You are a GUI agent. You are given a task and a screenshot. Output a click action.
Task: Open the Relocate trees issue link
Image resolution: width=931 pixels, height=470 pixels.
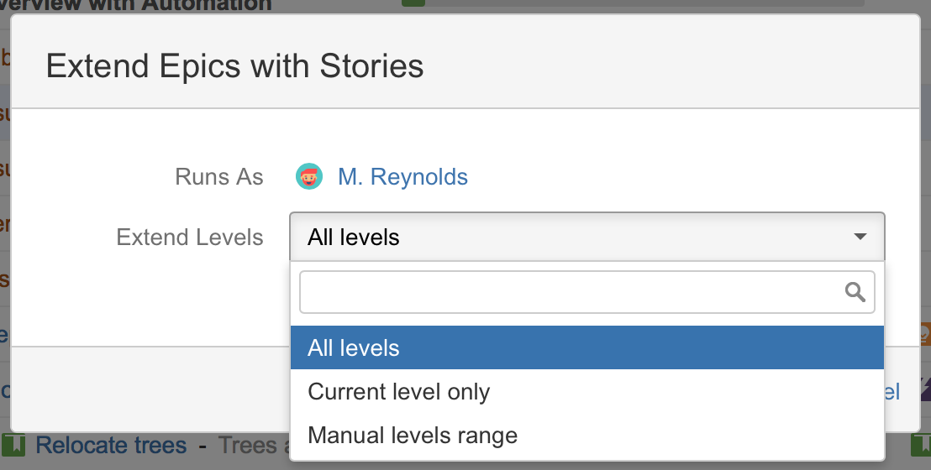pos(111,445)
